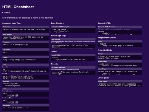This screenshot has width=149, height=112.
Task: Click the Lorem Ipsum section heading
Action: pos(103,78)
